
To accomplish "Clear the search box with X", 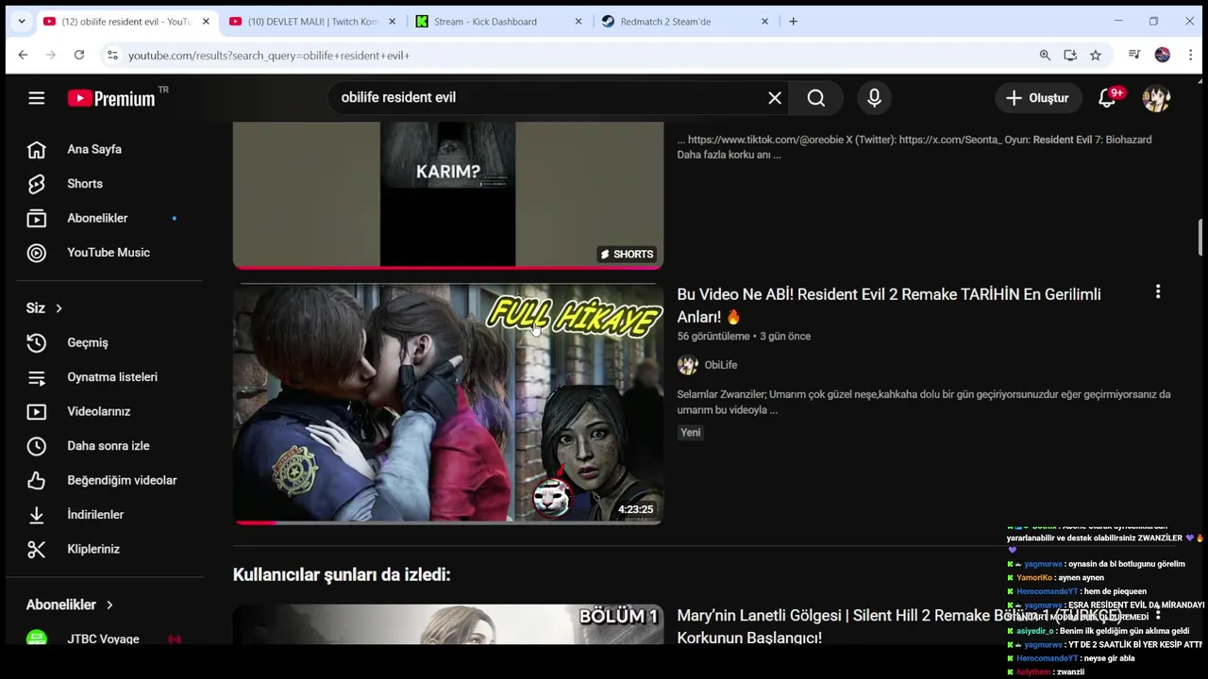I will [775, 98].
